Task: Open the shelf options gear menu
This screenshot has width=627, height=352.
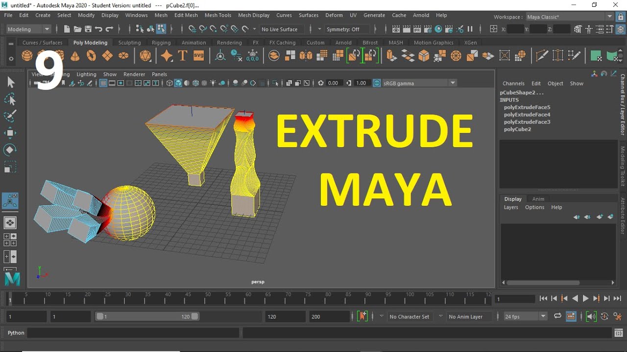Action: point(11,59)
